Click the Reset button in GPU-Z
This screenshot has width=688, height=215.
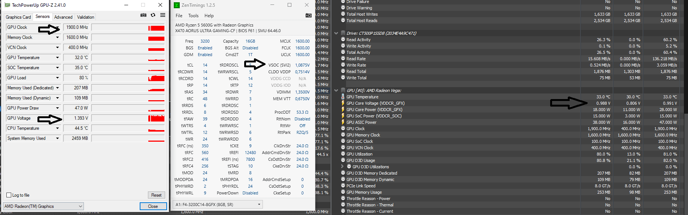(157, 195)
